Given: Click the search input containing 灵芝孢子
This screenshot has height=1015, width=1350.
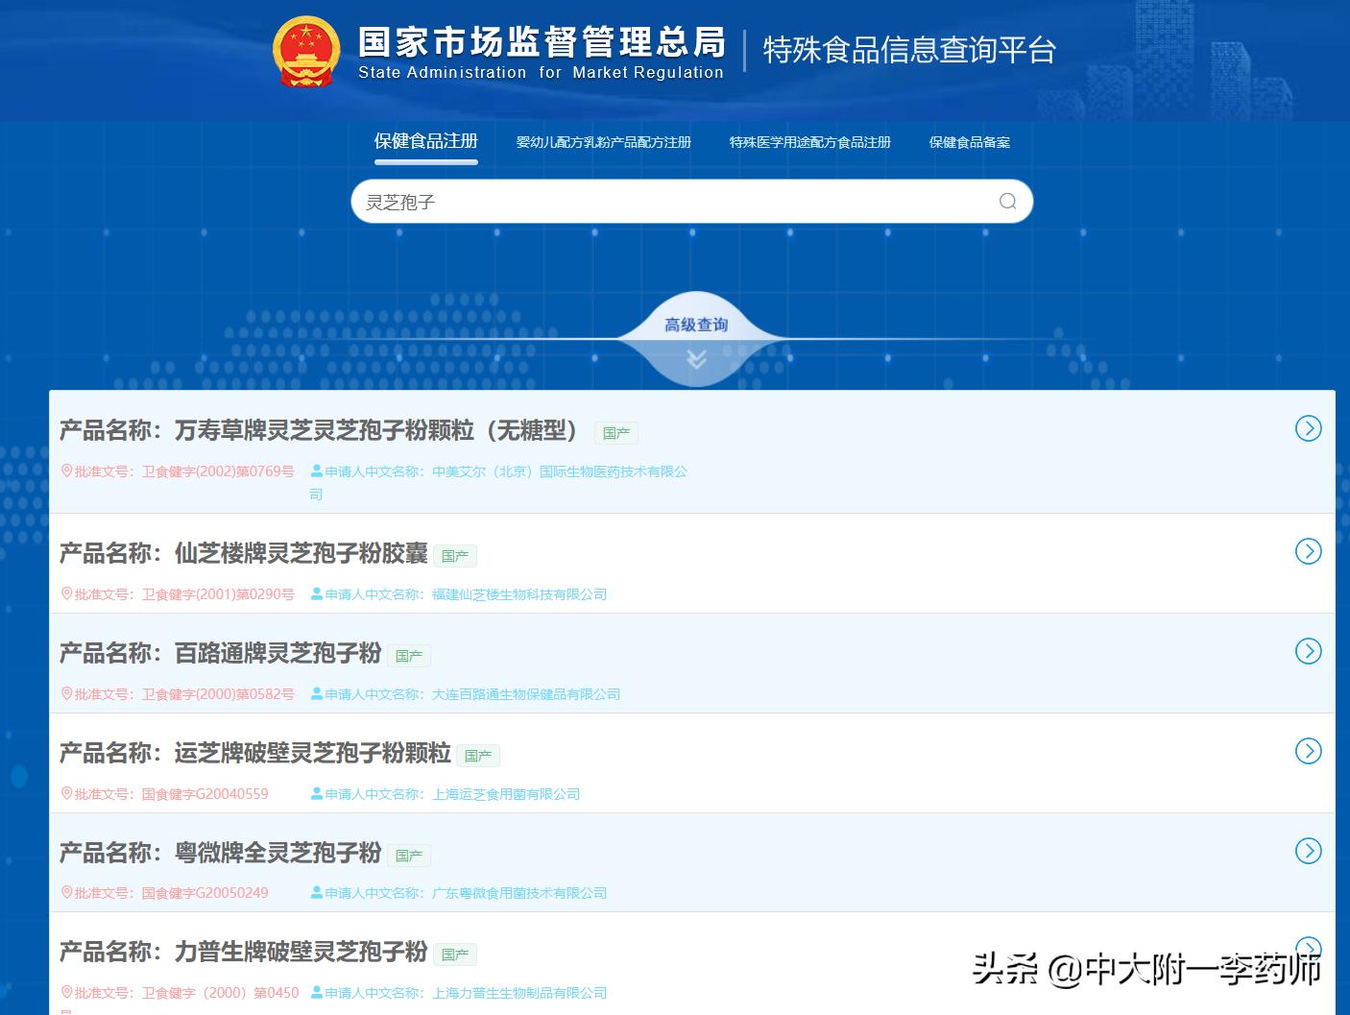Looking at the screenshot, I should click(x=672, y=202).
